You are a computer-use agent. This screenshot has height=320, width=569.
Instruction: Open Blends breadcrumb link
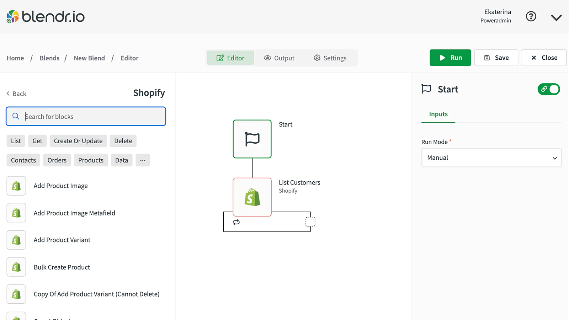pyautogui.click(x=49, y=58)
